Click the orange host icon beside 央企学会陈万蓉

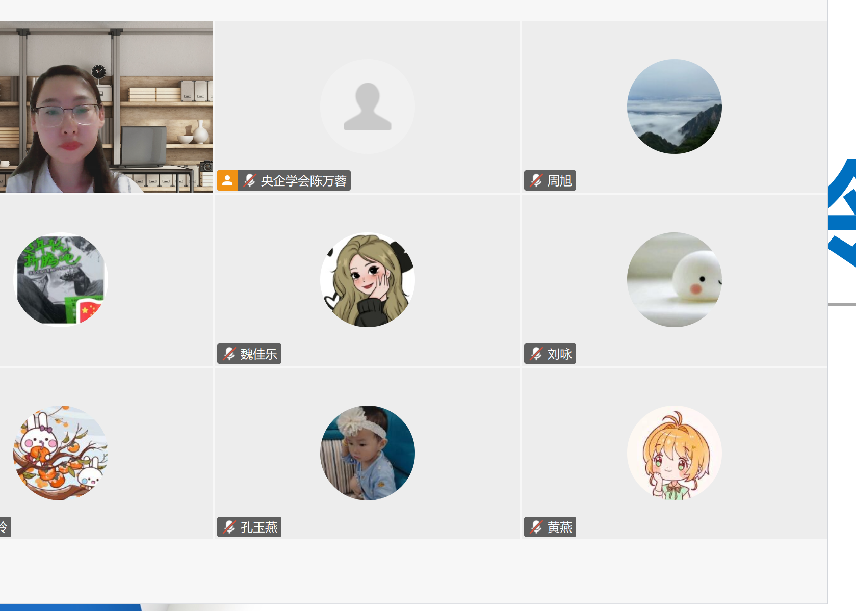point(227,180)
